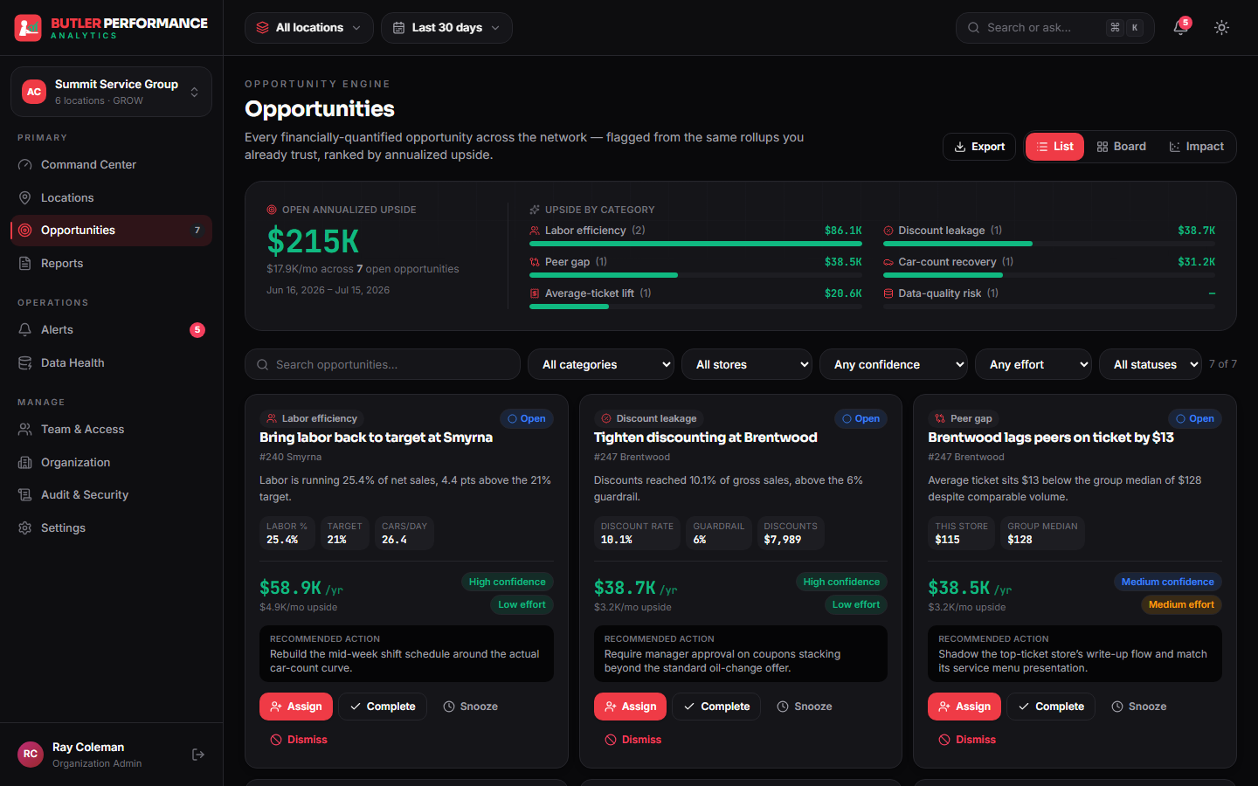Click the Peer gap icon in Upside by Category
The image size is (1258, 786).
535,262
